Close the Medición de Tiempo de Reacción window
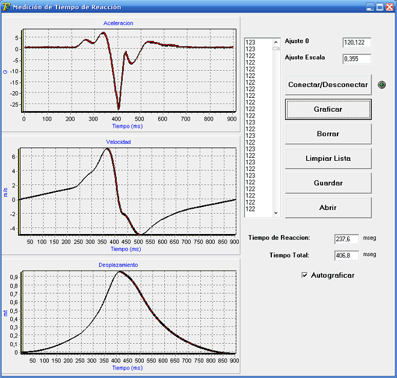 tap(389, 7)
